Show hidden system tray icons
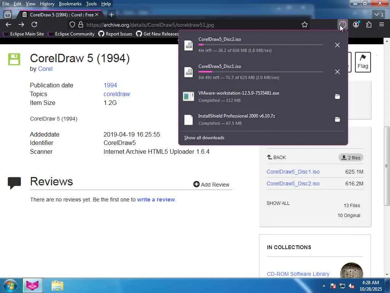The width and height of the screenshot is (390, 293). point(324,286)
